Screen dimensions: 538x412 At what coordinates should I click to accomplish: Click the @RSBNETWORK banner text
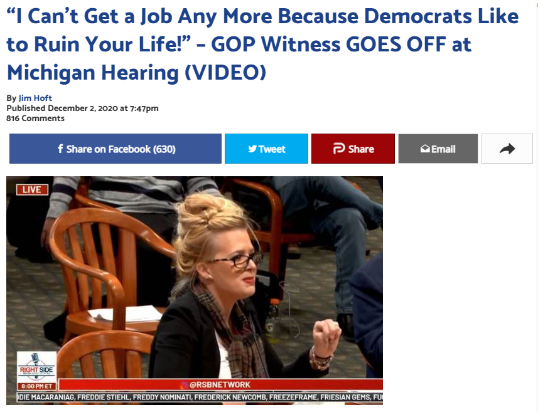click(x=220, y=384)
